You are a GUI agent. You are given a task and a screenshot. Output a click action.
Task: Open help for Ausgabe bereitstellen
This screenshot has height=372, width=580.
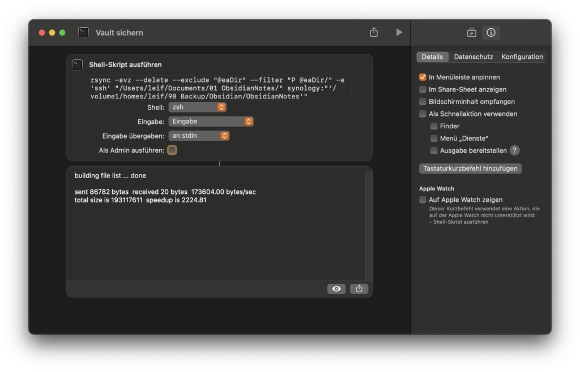[x=514, y=150]
